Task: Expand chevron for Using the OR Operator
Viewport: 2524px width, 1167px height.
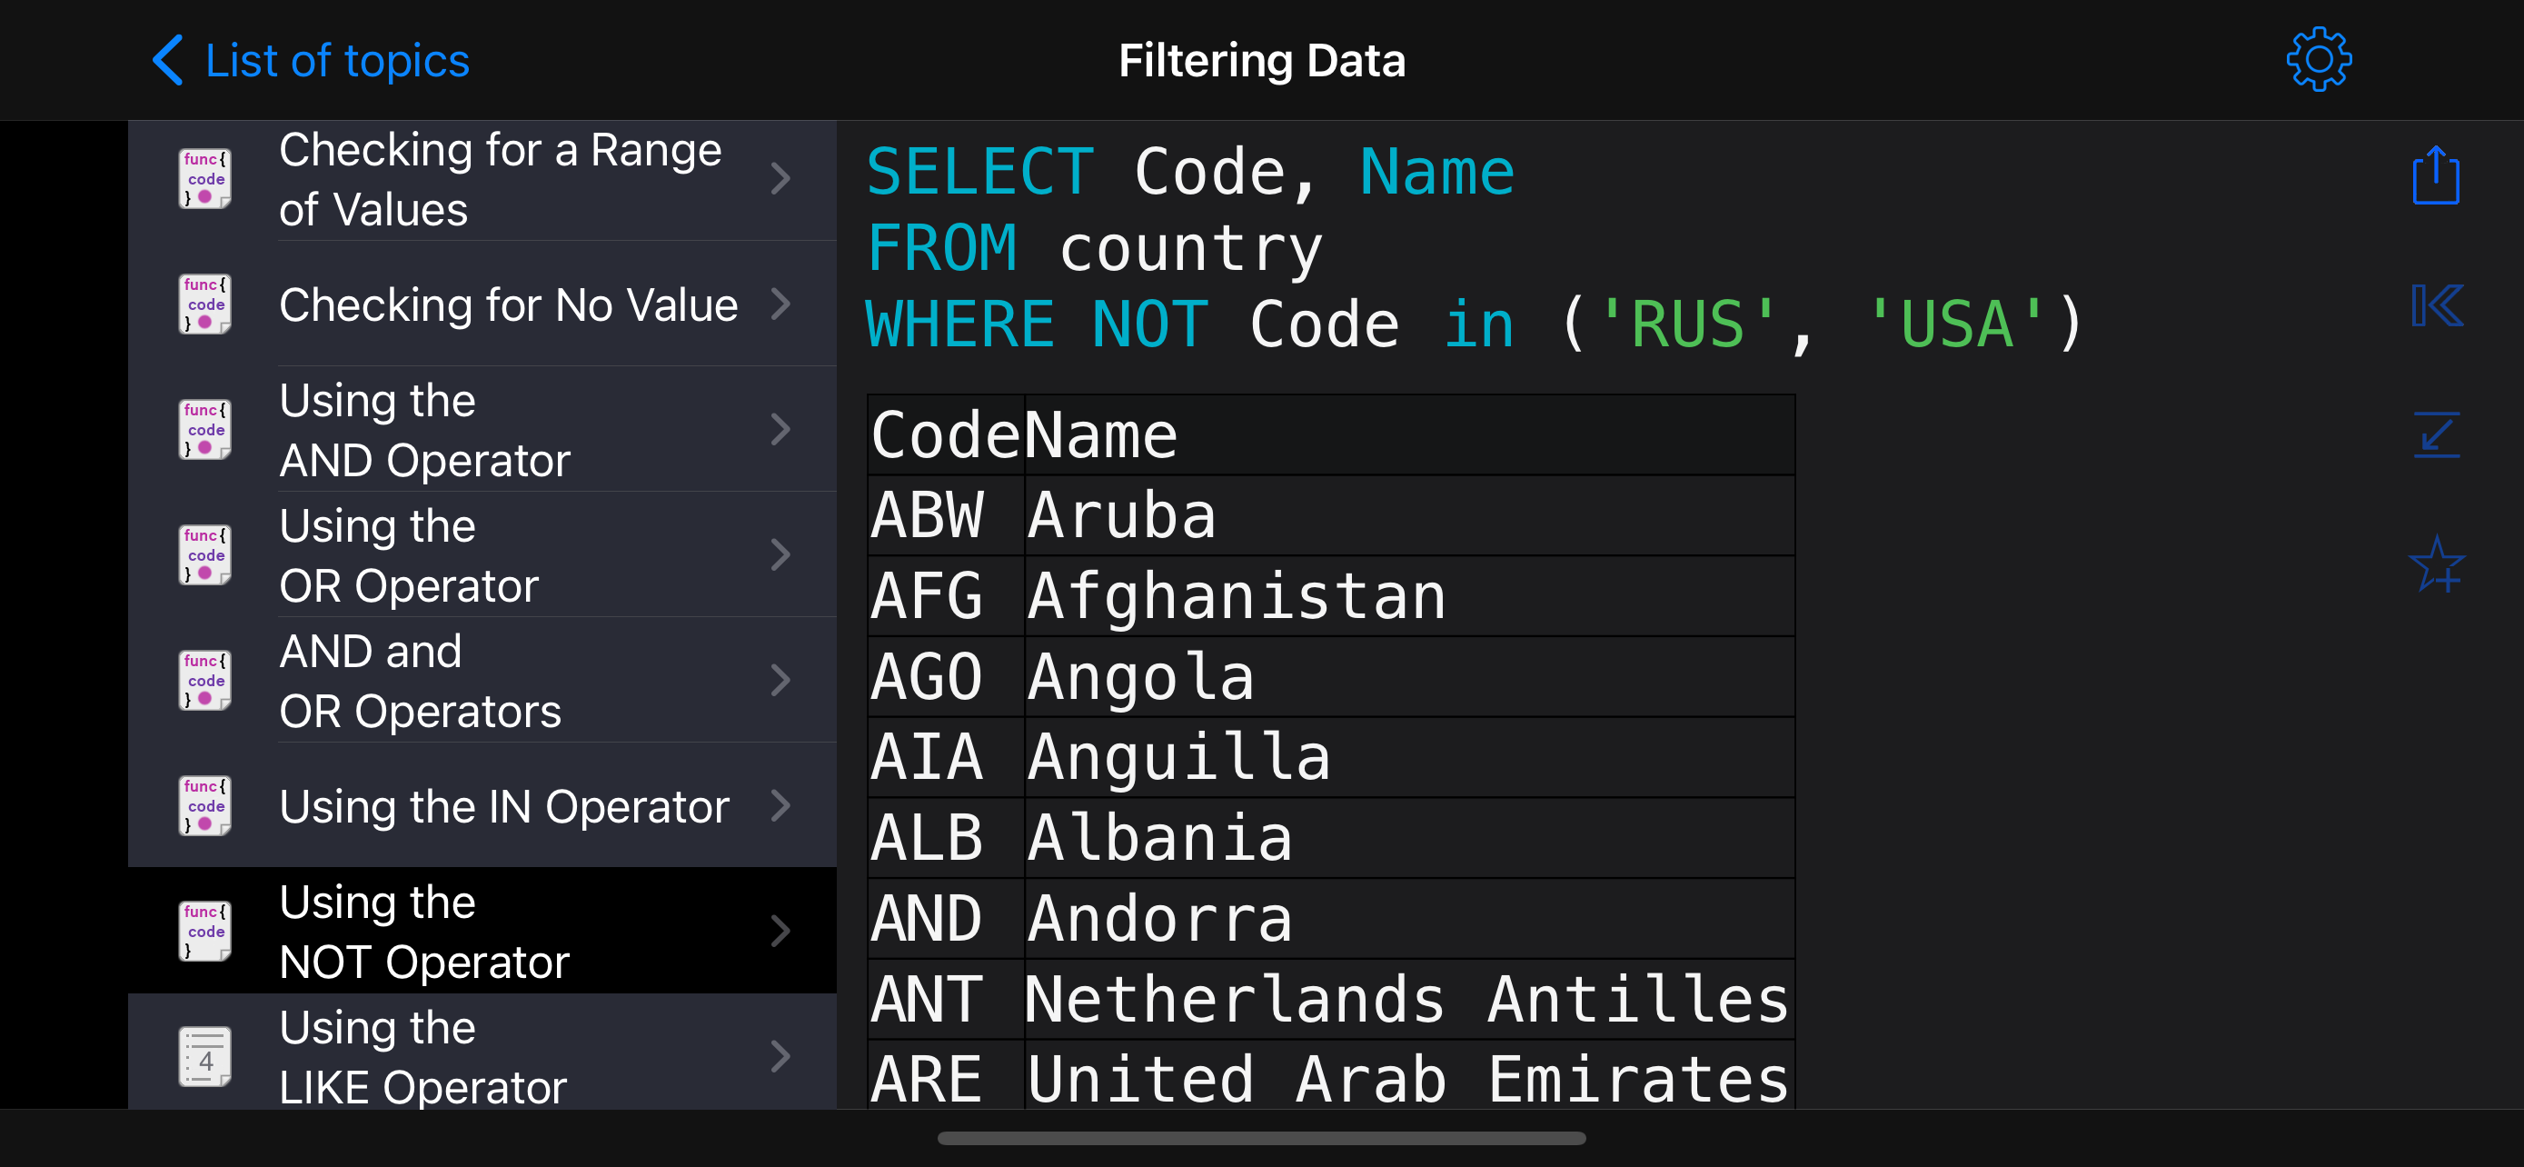Action: point(780,555)
